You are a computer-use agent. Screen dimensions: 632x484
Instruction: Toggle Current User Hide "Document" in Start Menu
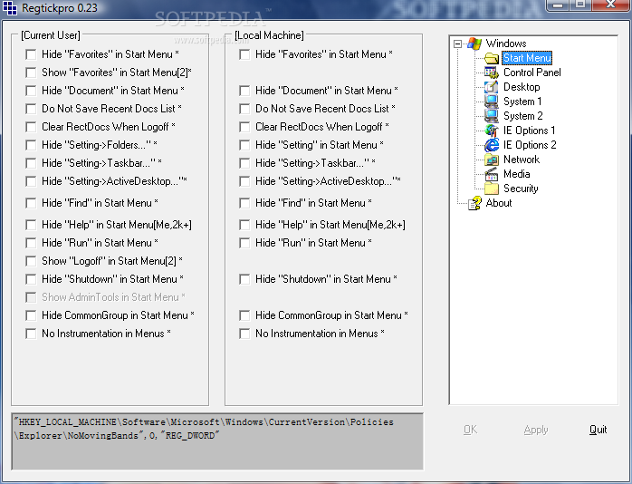click(31, 91)
